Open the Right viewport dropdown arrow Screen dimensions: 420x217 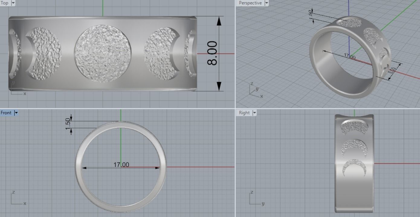pos(254,113)
